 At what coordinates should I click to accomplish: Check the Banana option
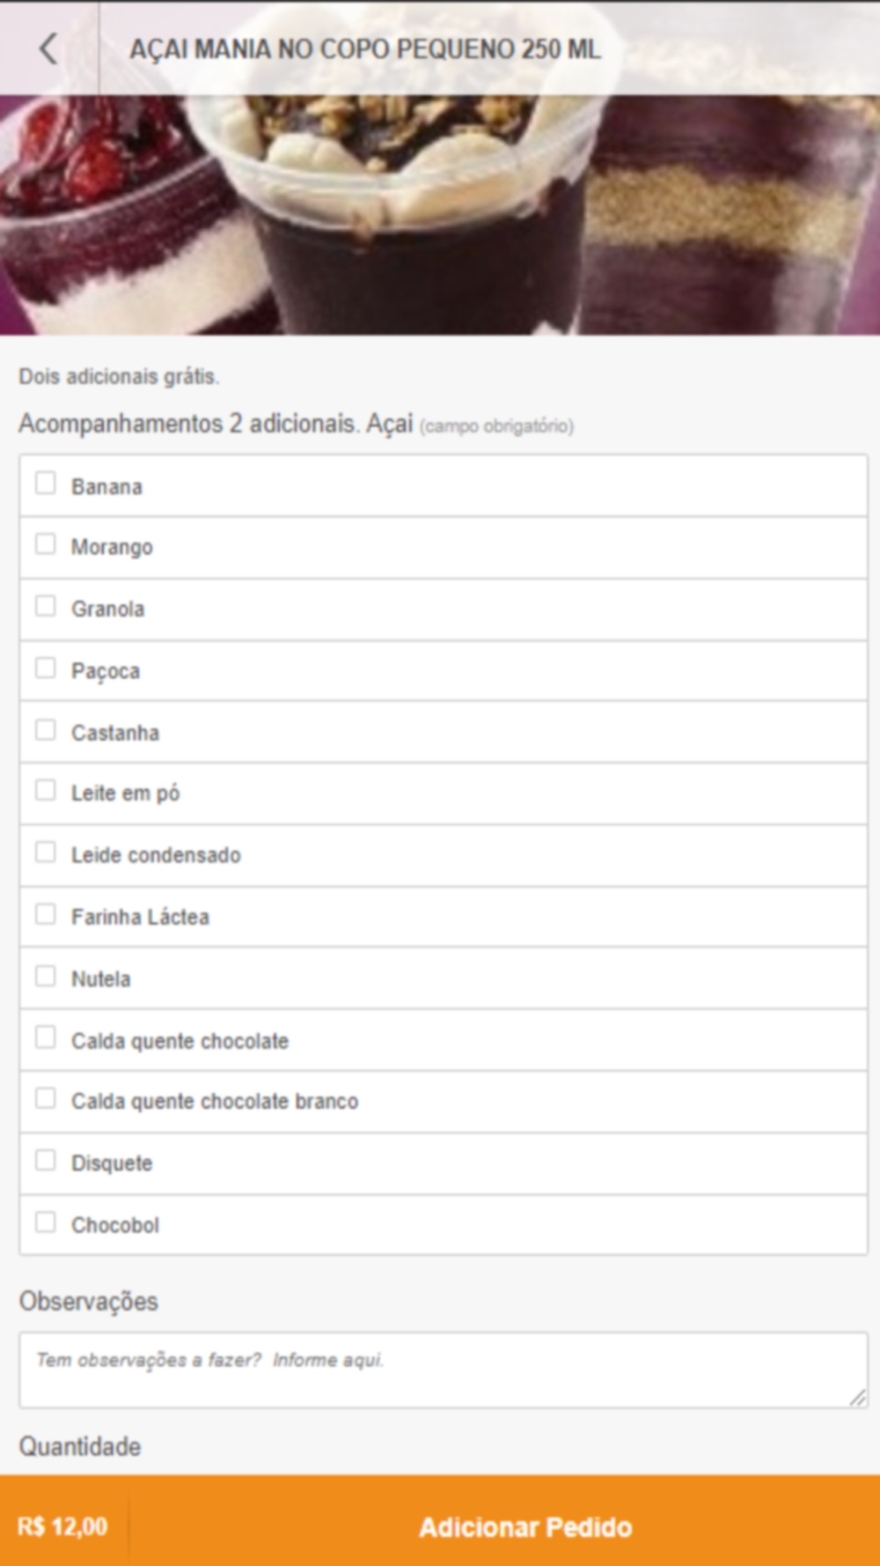(x=46, y=484)
